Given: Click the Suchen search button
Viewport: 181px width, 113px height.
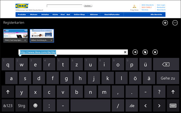Looking at the screenshot, I should 88,6.
